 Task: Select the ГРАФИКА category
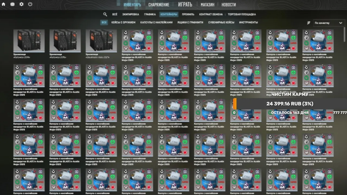(x=150, y=14)
